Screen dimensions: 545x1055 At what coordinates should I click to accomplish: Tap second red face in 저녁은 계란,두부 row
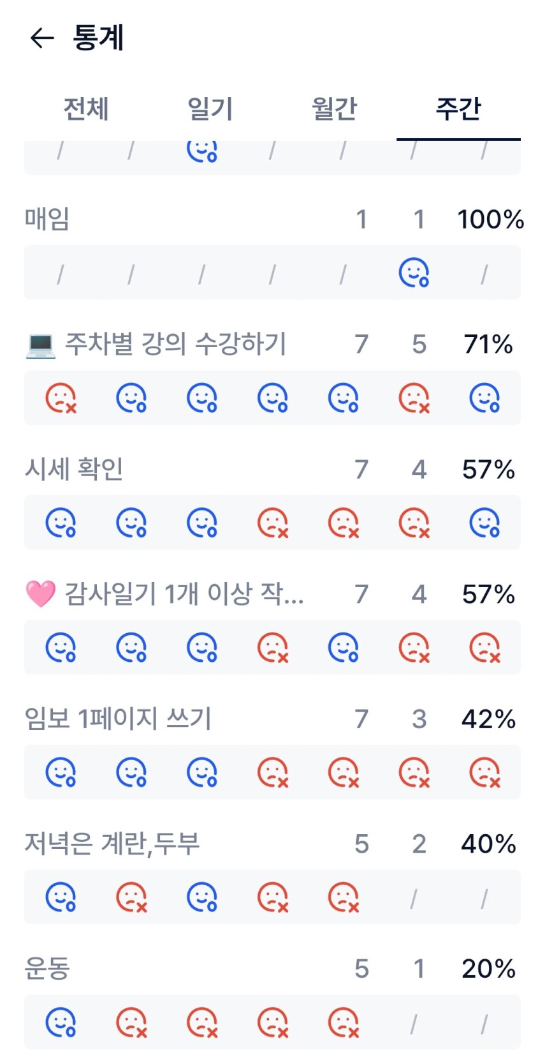(x=273, y=897)
